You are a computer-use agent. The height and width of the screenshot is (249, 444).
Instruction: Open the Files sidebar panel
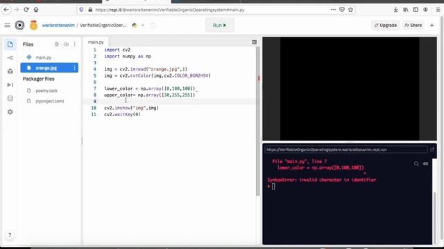tap(10, 44)
